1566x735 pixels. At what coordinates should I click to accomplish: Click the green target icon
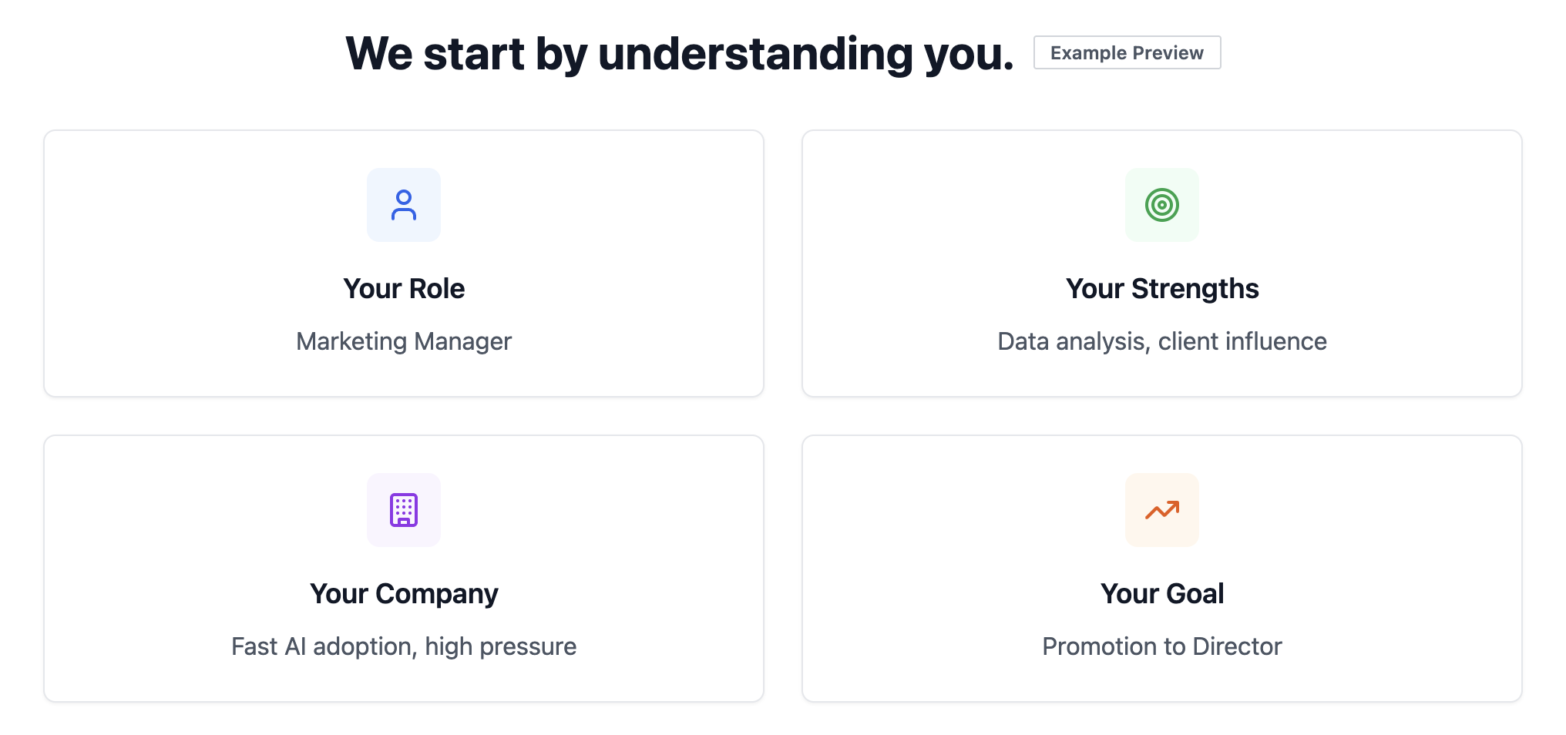[x=1161, y=205]
